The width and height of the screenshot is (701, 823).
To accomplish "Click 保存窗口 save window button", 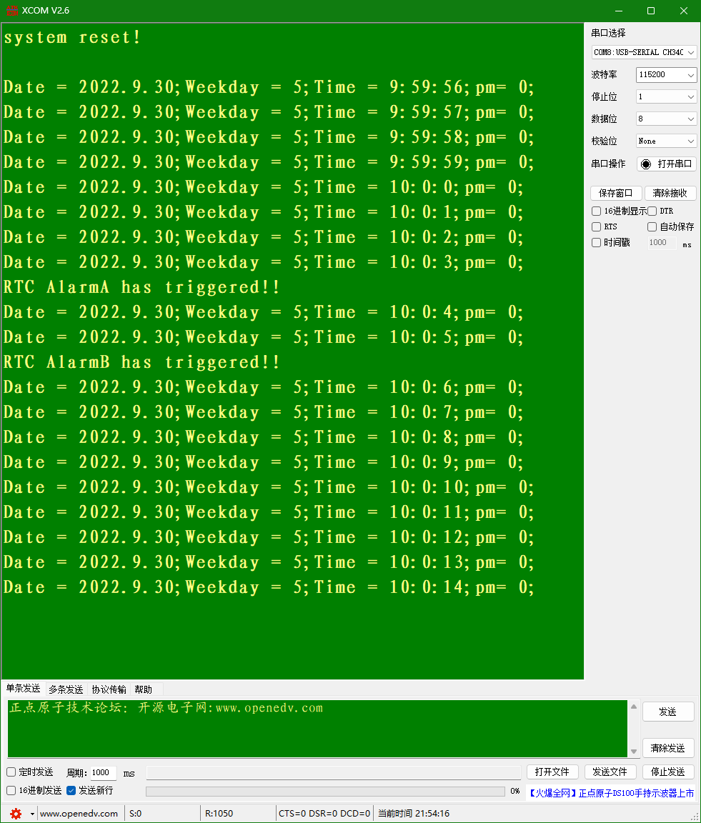I will click(616, 193).
